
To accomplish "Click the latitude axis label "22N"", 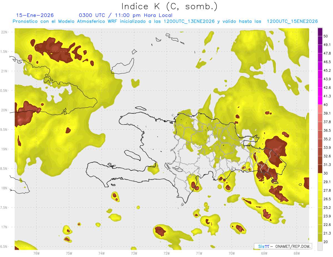I will pos(4,32).
